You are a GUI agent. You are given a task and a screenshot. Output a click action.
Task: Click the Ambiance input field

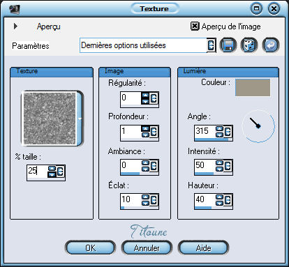[x=131, y=166]
